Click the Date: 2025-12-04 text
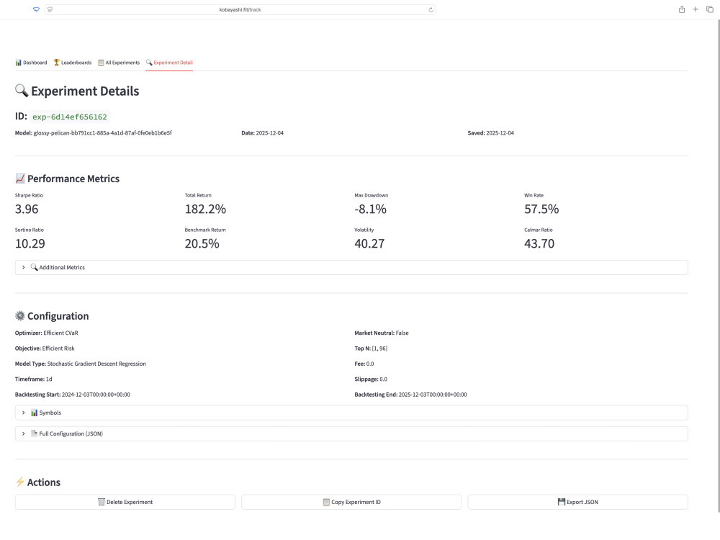Image resolution: width=720 pixels, height=540 pixels. pyautogui.click(x=263, y=132)
